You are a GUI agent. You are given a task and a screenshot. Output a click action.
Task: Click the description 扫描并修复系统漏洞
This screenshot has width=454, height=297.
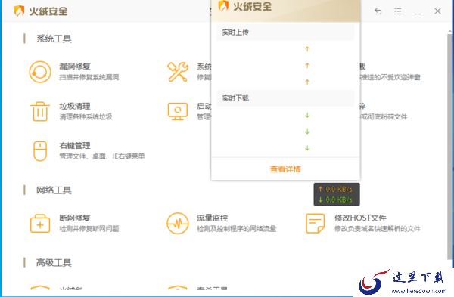click(89, 77)
